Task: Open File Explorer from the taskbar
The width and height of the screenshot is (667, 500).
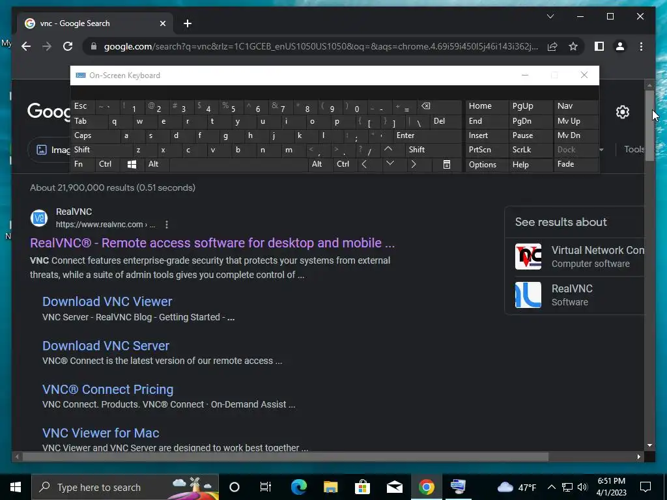Action: 330,487
